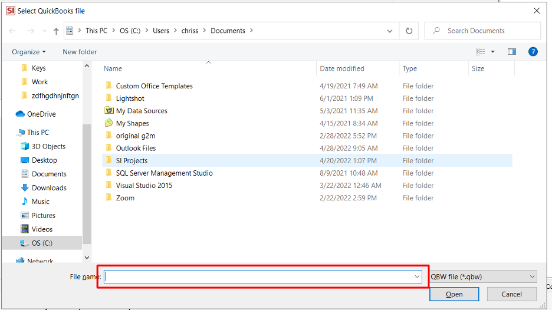552x310 pixels.
Task: Toggle the preview pane
Action: point(512,52)
